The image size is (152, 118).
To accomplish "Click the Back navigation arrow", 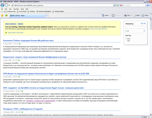I will 2,5.
